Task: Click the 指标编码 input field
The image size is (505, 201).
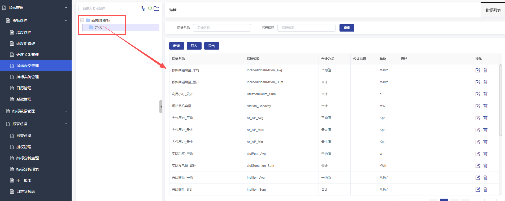Action: point(306,28)
